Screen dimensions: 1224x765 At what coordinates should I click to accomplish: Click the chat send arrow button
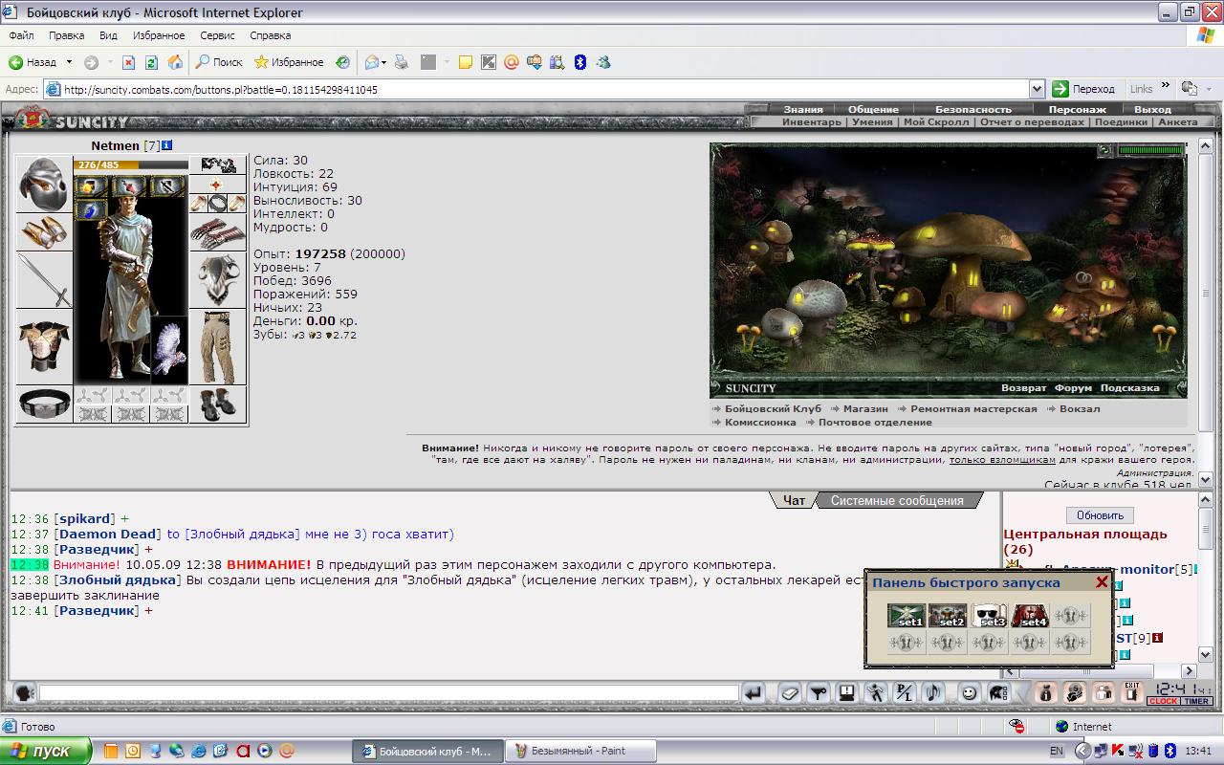754,693
